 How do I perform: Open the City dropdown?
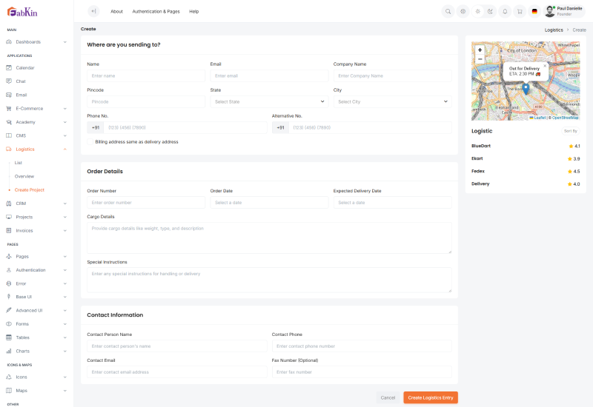click(392, 101)
